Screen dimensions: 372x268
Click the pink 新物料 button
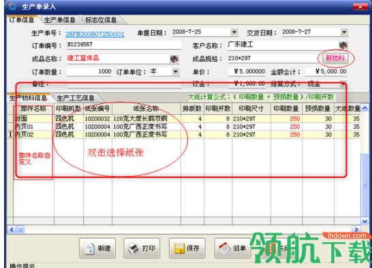pyautogui.click(x=335, y=58)
